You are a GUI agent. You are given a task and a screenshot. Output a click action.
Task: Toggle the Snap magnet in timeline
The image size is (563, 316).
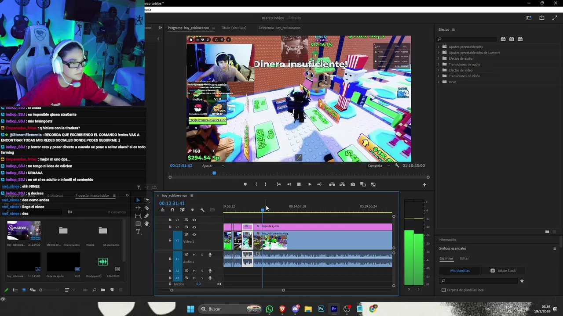pyautogui.click(x=172, y=210)
